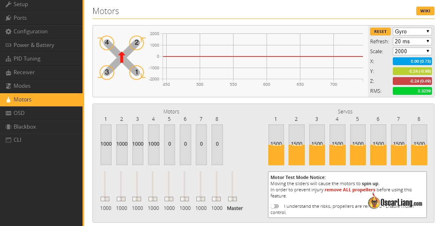Enable motor control risk toggle
439x226 pixels.
tap(275, 206)
